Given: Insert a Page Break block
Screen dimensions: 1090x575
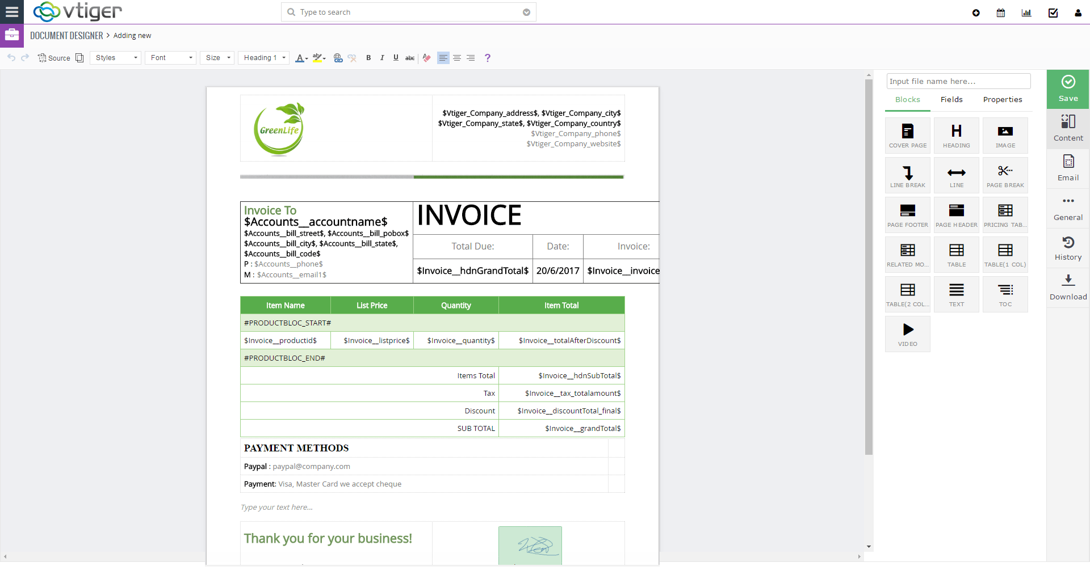Looking at the screenshot, I should click(1005, 175).
